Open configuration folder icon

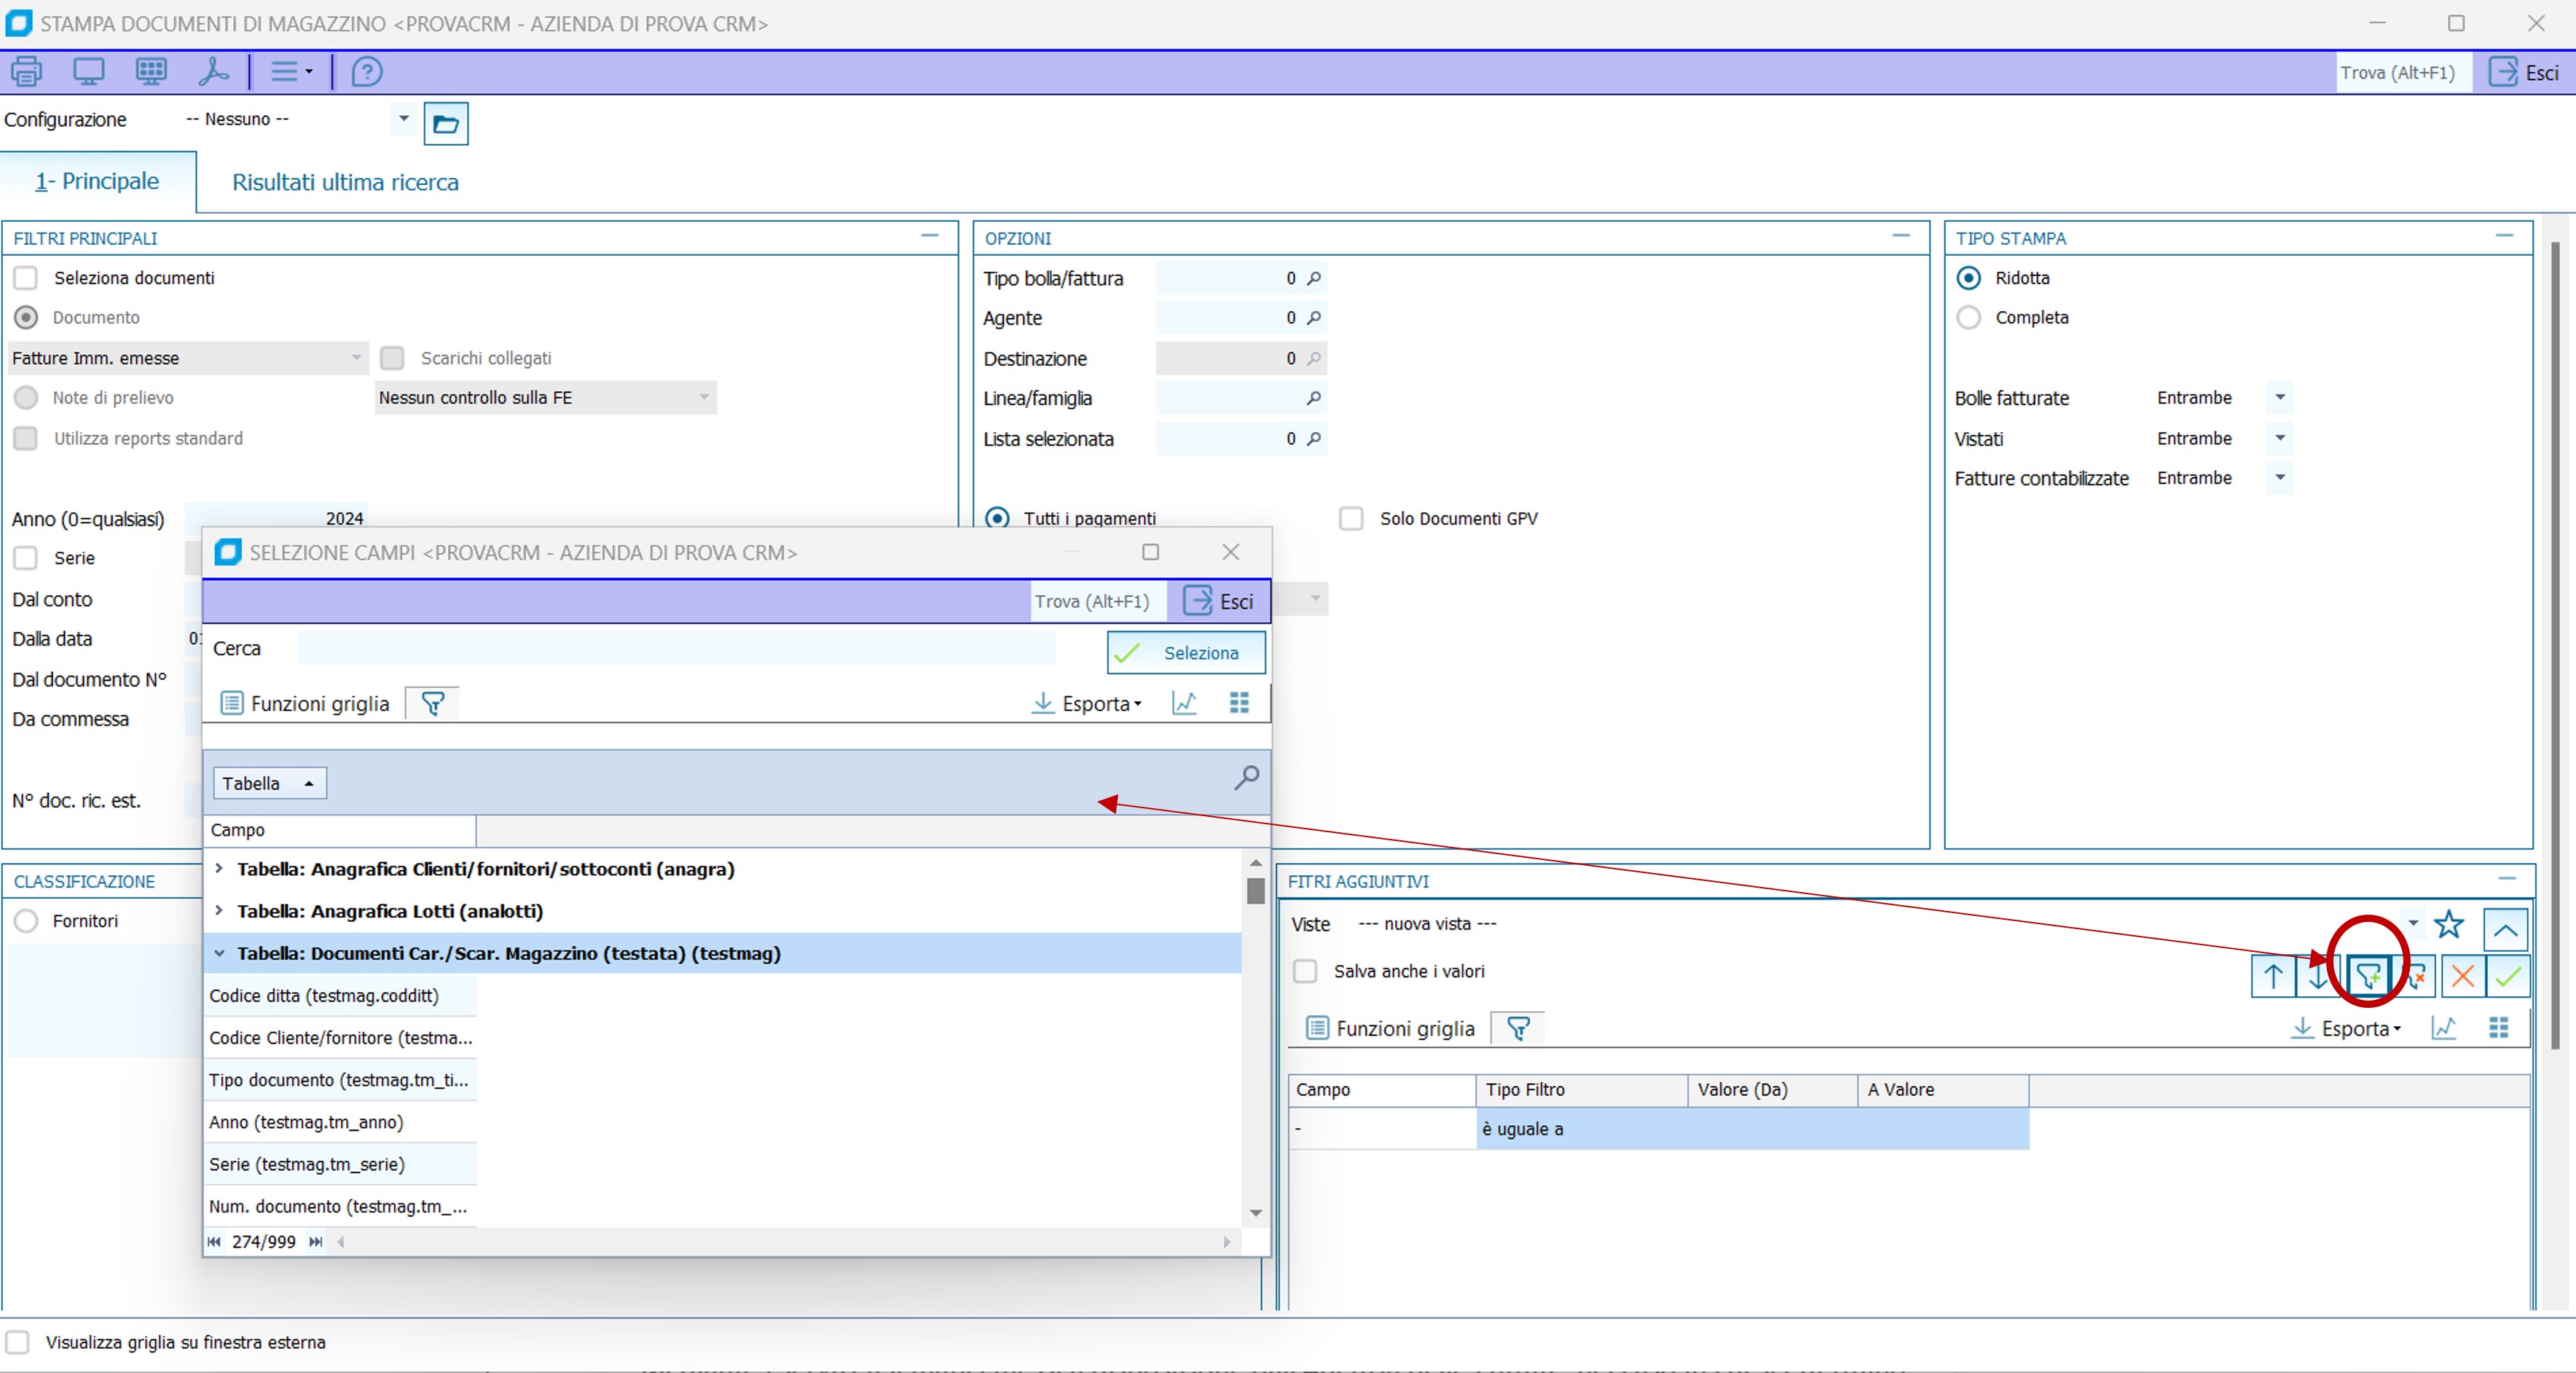[x=445, y=124]
